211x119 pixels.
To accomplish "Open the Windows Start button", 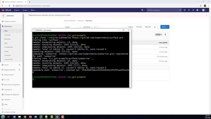I will point(3,117).
